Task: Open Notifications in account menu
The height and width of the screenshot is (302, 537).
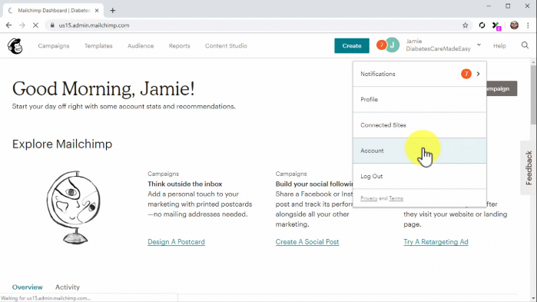Action: point(419,74)
